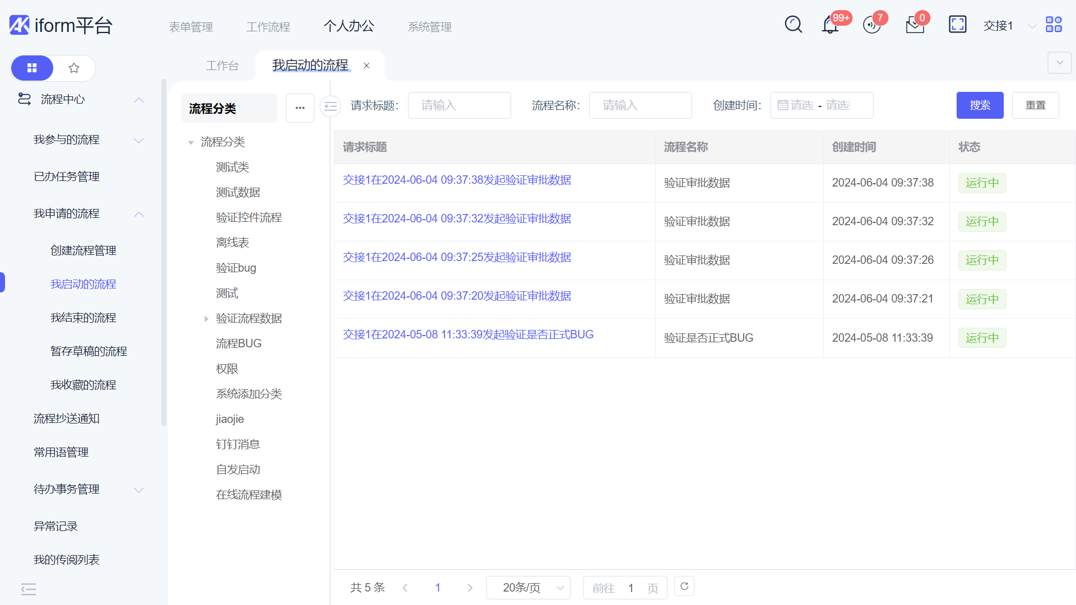Open the notification bell with 99+ badge

[x=830, y=25]
